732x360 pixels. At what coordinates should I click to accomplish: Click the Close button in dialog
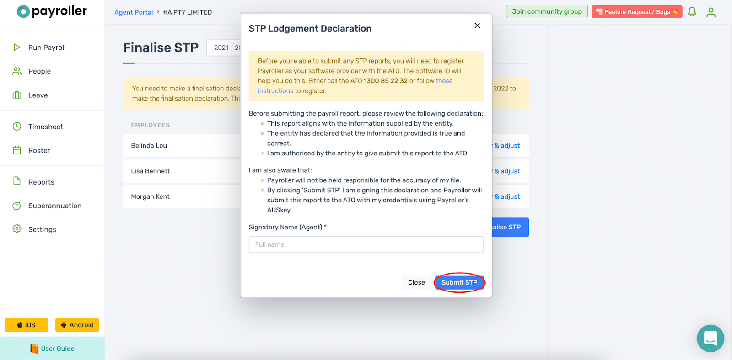(416, 282)
